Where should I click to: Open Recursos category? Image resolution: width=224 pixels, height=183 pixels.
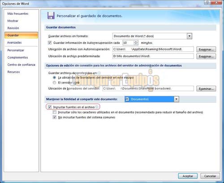[x=13, y=72]
